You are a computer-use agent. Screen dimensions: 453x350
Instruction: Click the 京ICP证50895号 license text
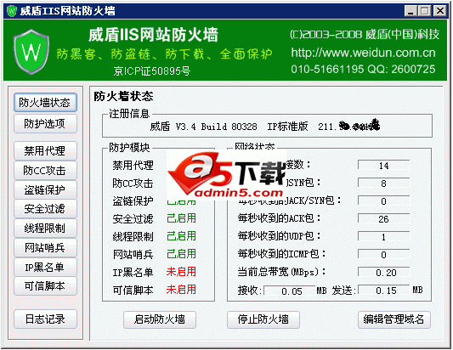tap(151, 71)
